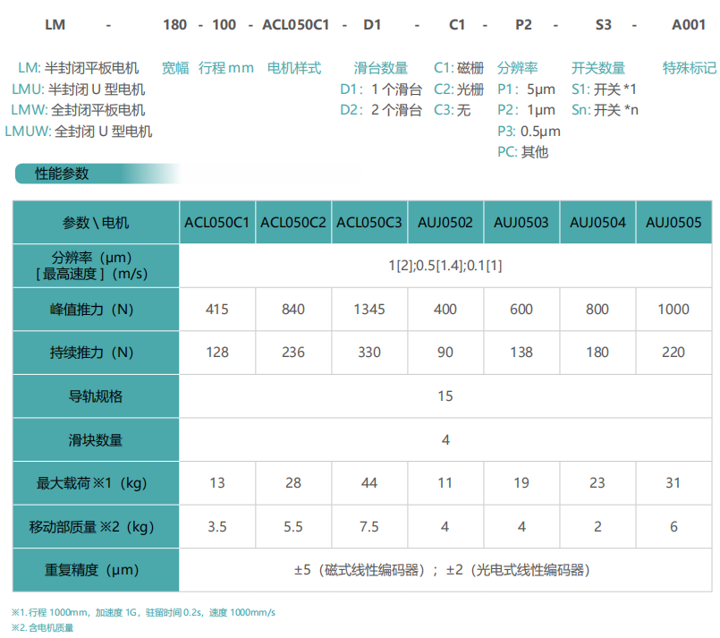Viewport: 720px width, 638px height.
Task: Click the 性能参数 section heading
Action: (x=63, y=174)
